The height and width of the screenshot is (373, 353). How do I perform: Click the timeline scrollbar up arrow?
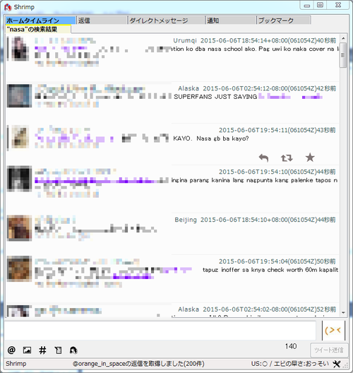coord(343,38)
